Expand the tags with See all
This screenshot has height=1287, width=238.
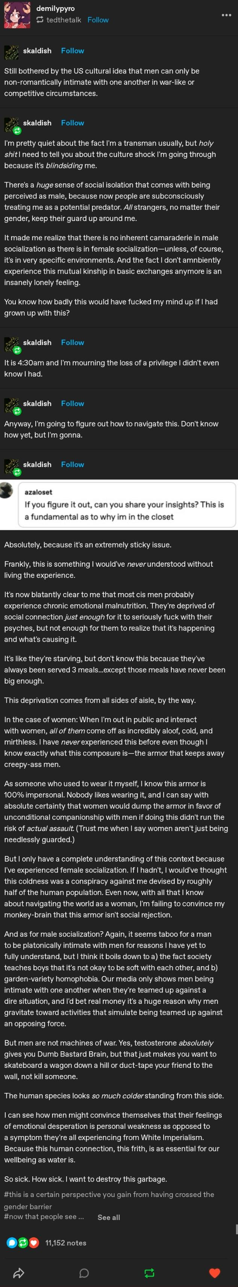tap(109, 1217)
